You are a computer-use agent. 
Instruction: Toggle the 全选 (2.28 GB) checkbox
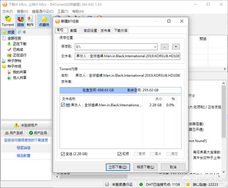(x=63, y=154)
